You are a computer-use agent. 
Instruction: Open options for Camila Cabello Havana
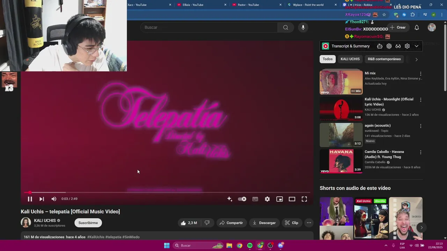[420, 152]
